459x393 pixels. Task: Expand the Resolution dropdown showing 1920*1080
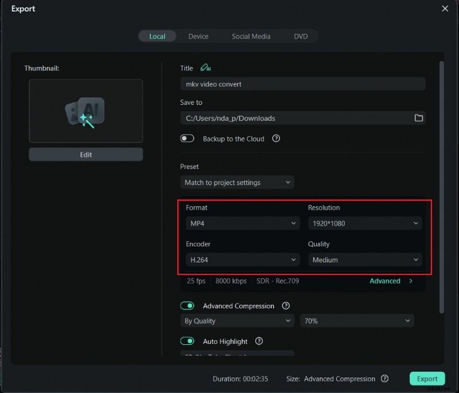[x=365, y=223]
